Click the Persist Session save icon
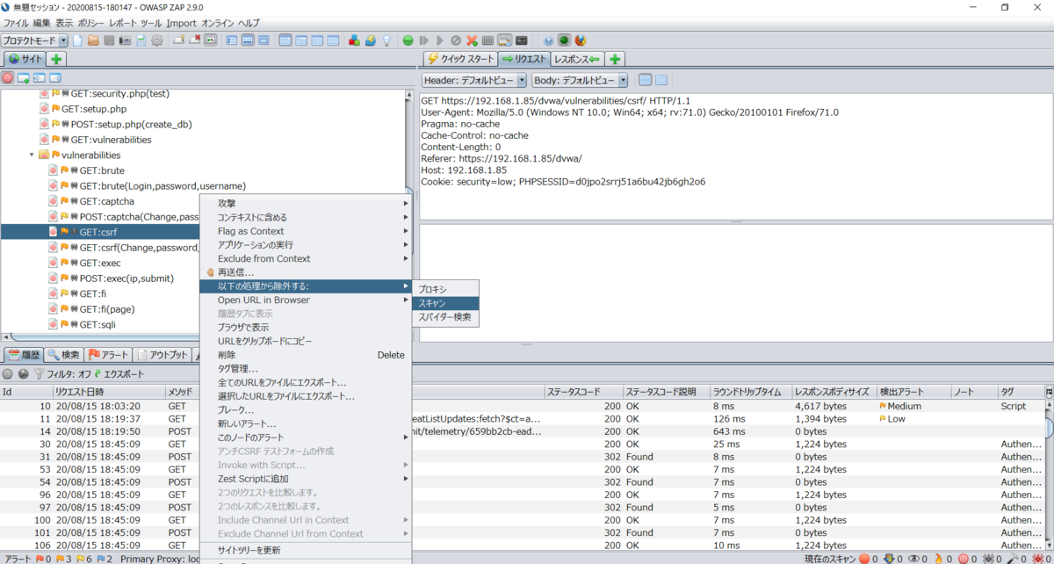Image resolution: width=1054 pixels, height=564 pixels. click(109, 40)
